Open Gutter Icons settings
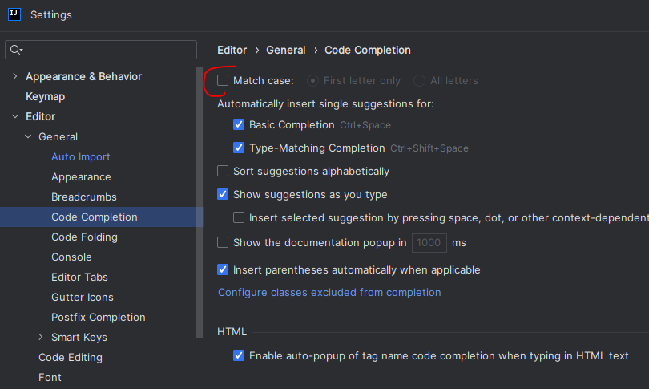This screenshot has width=649, height=389. click(x=83, y=297)
